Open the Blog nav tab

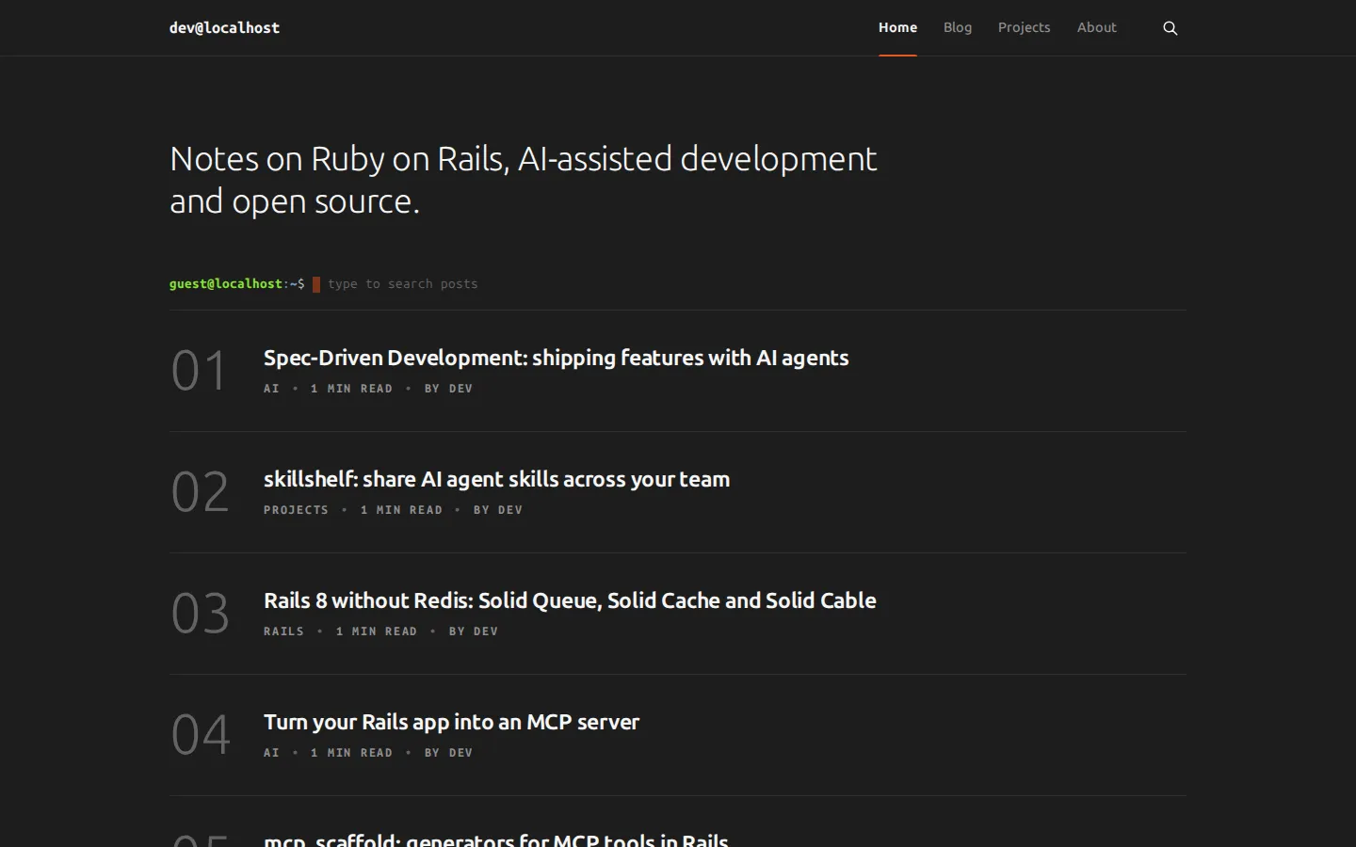(x=958, y=27)
